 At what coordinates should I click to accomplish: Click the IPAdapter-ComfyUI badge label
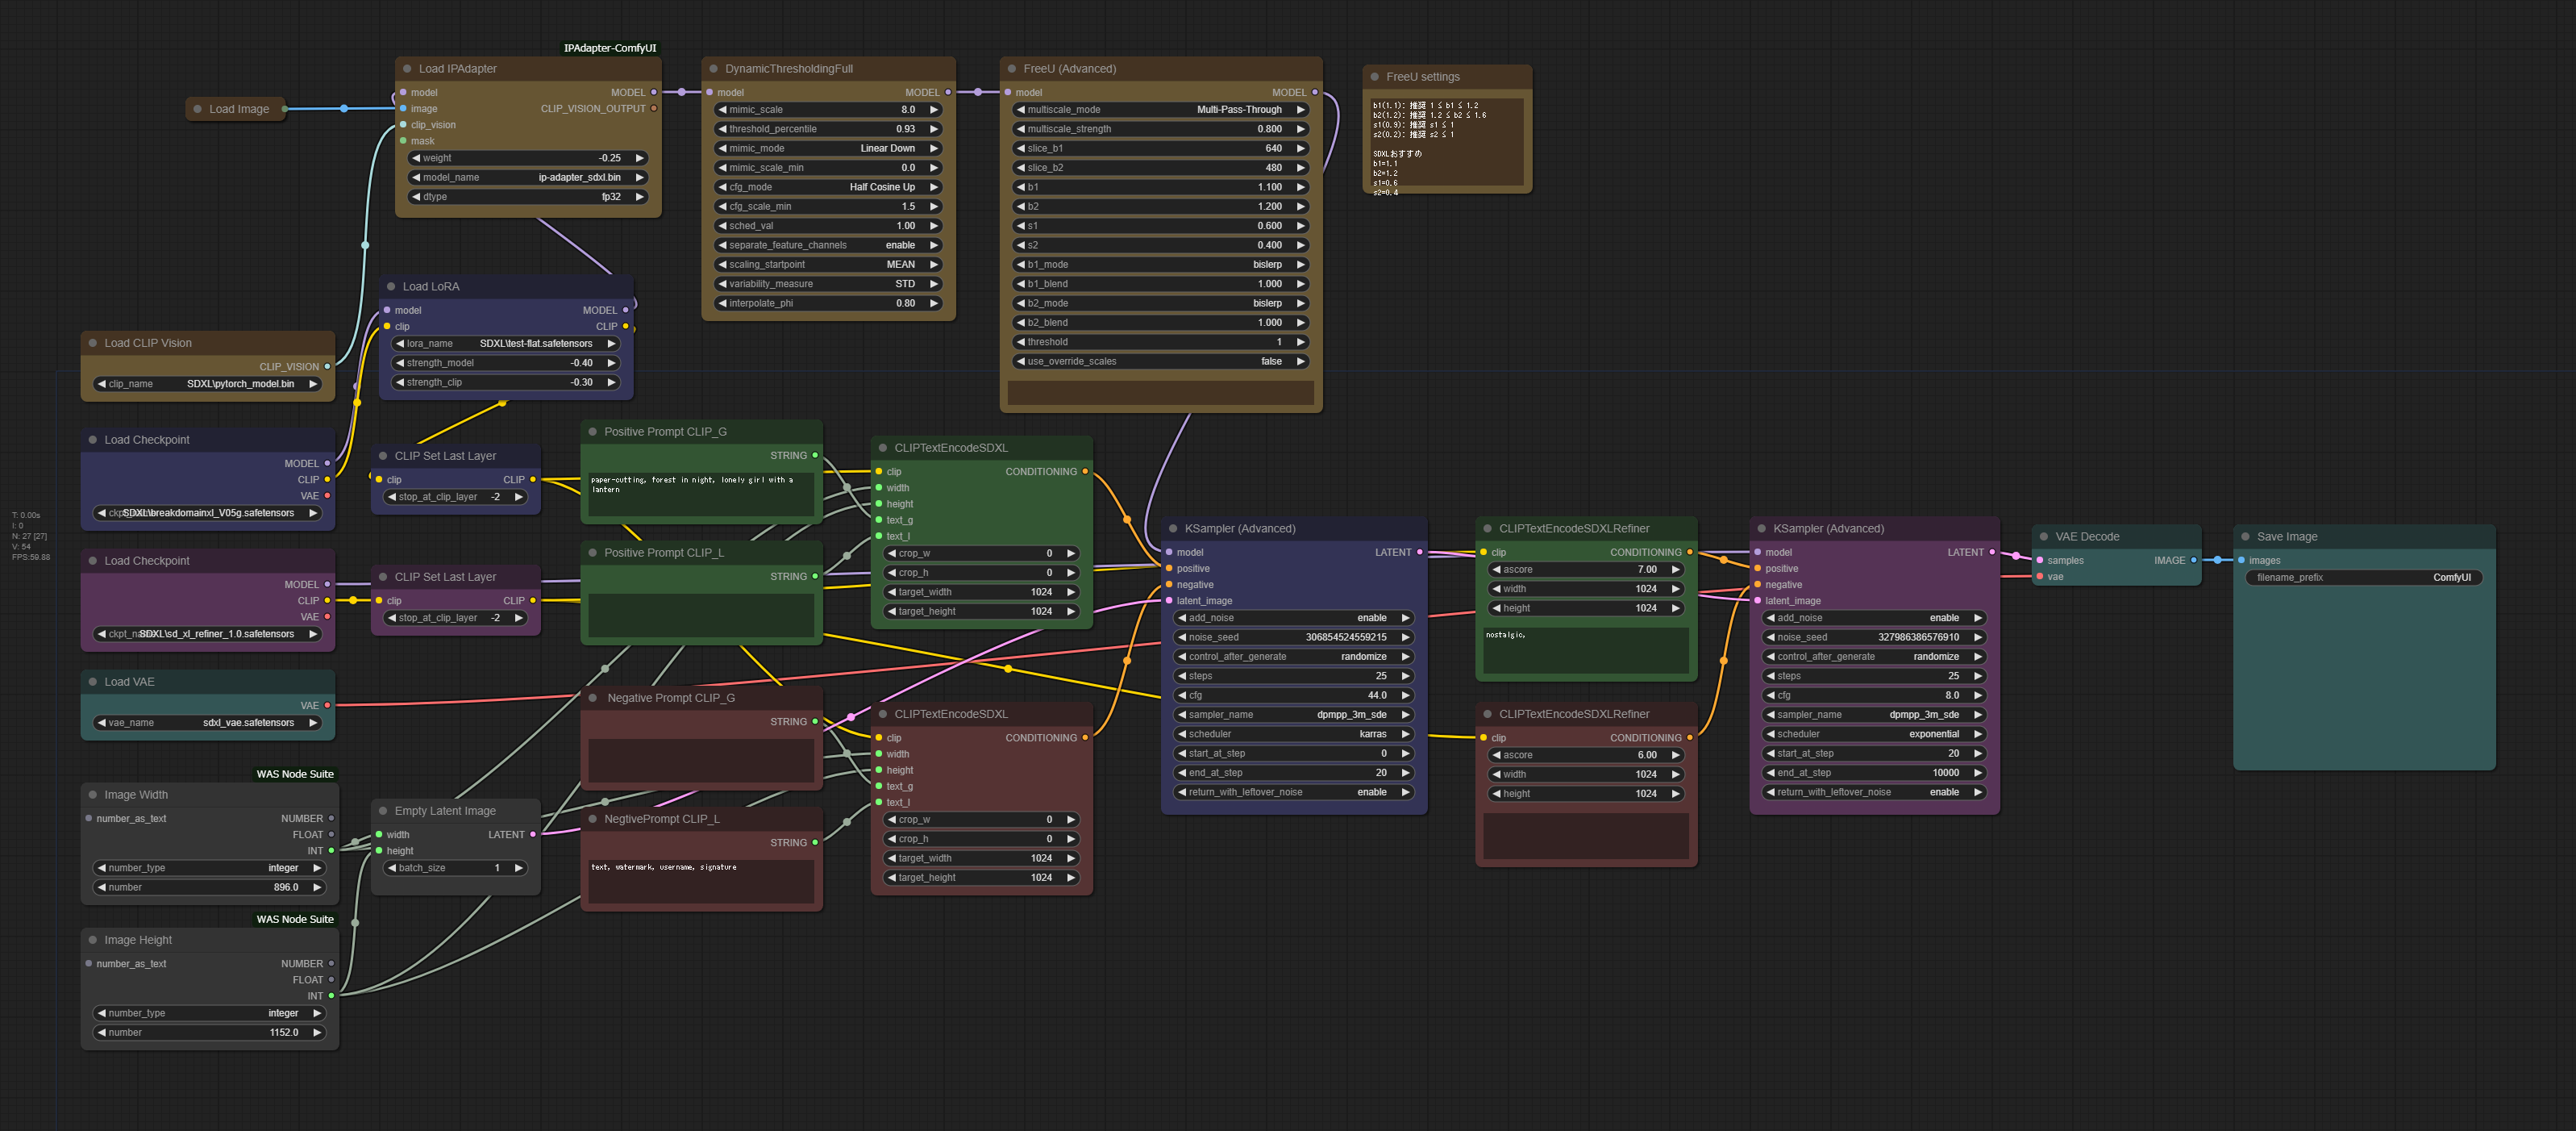[610, 48]
